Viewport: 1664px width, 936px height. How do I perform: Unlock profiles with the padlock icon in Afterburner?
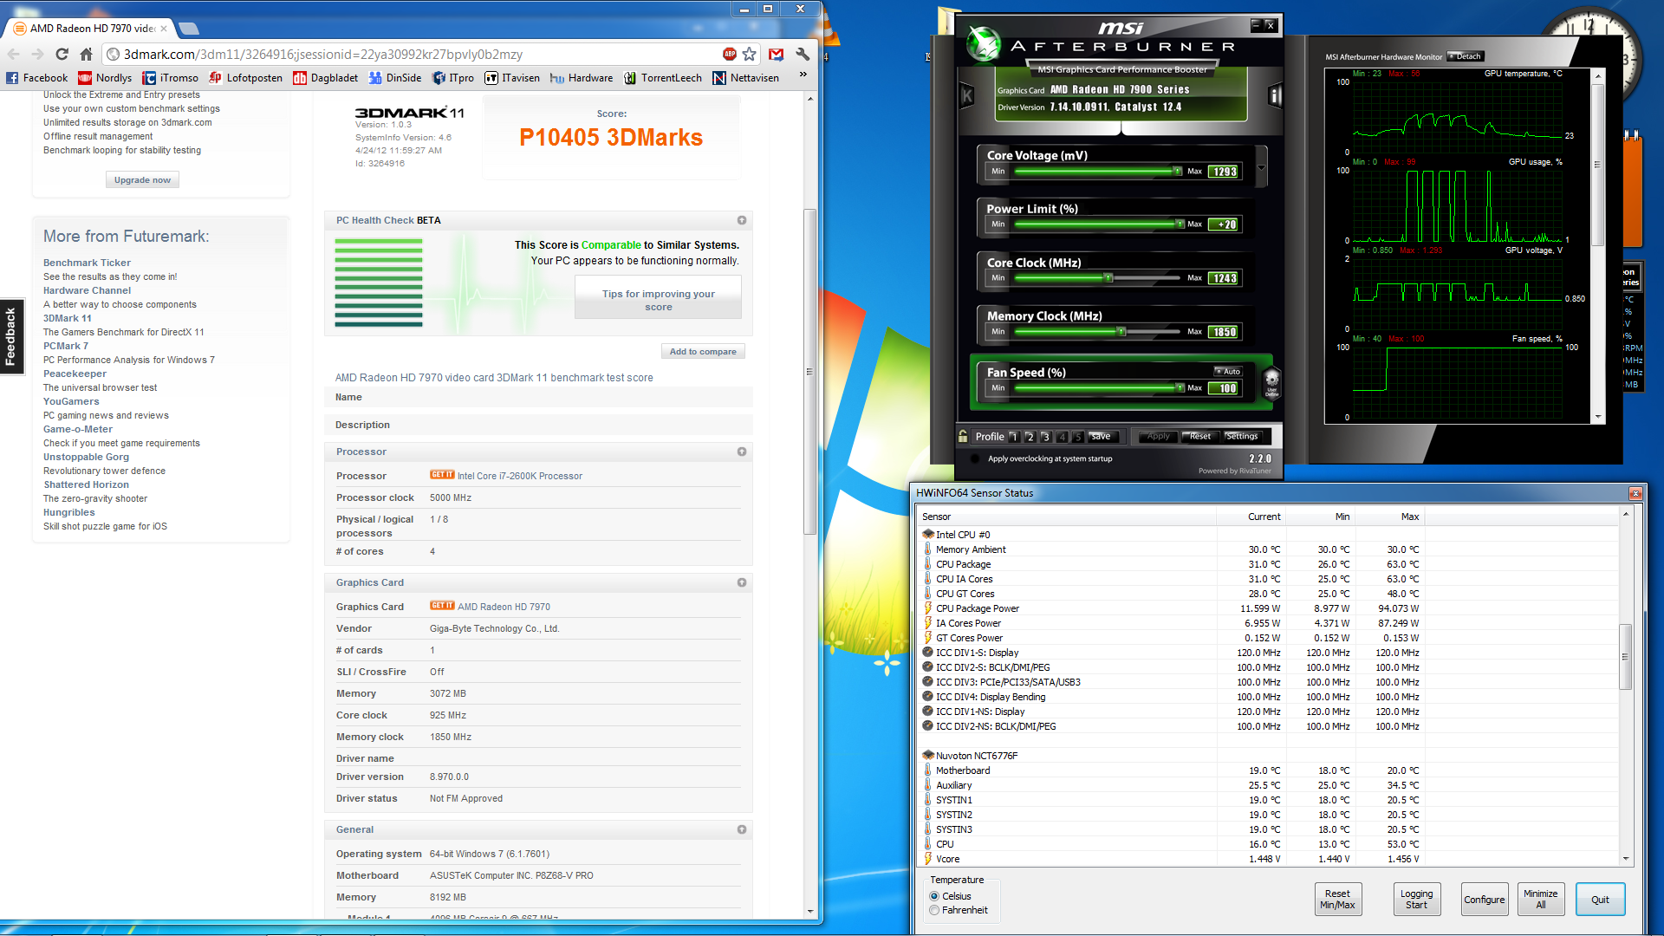(963, 437)
